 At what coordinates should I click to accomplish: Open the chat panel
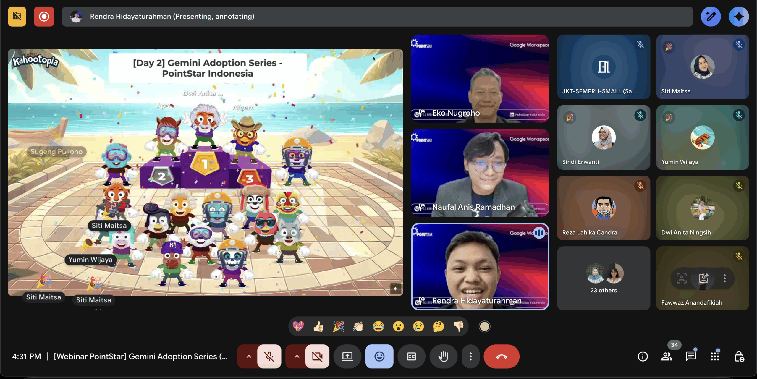coord(691,356)
